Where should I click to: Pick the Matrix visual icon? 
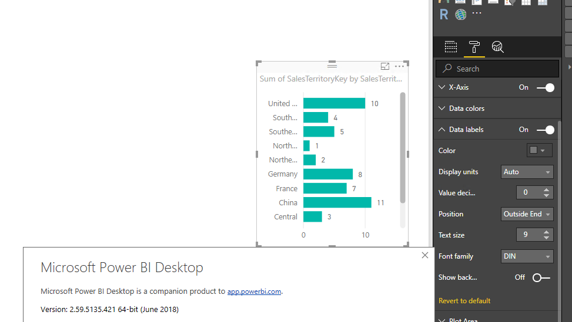[x=543, y=2]
